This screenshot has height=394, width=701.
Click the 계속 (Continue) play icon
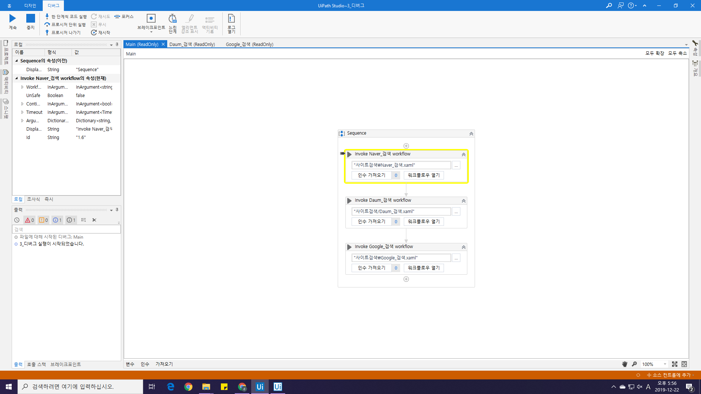point(13,18)
